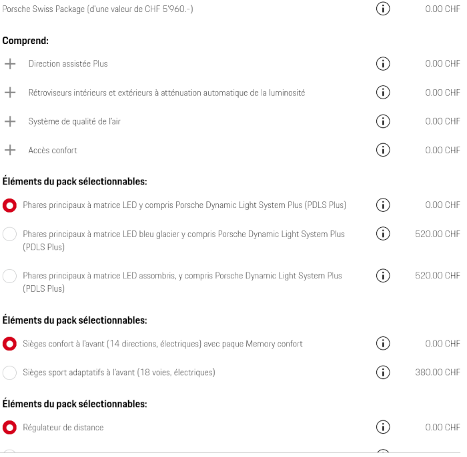Select Régulateur de distance radio button
The height and width of the screenshot is (457, 467).
[x=9, y=428]
